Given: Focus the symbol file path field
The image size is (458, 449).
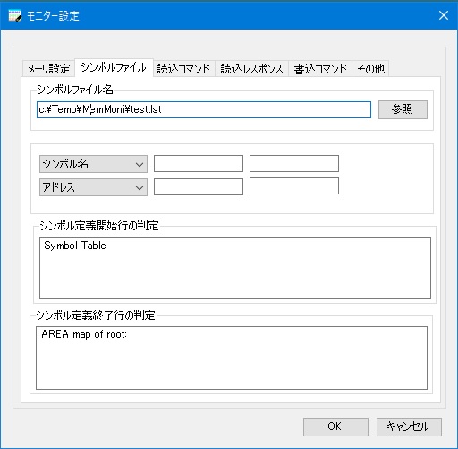Looking at the screenshot, I should point(204,109).
